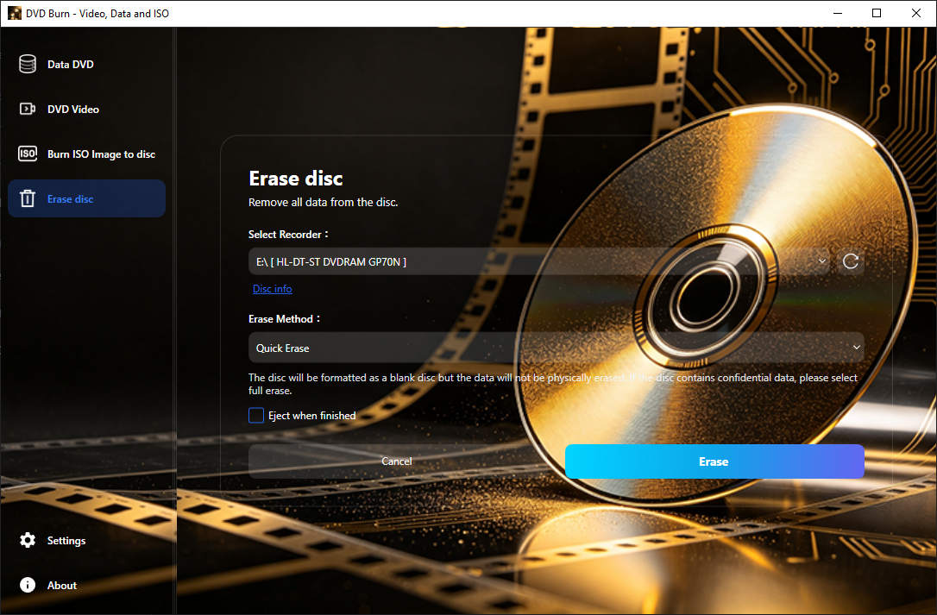Minimize the DVD Burn window

(x=838, y=13)
